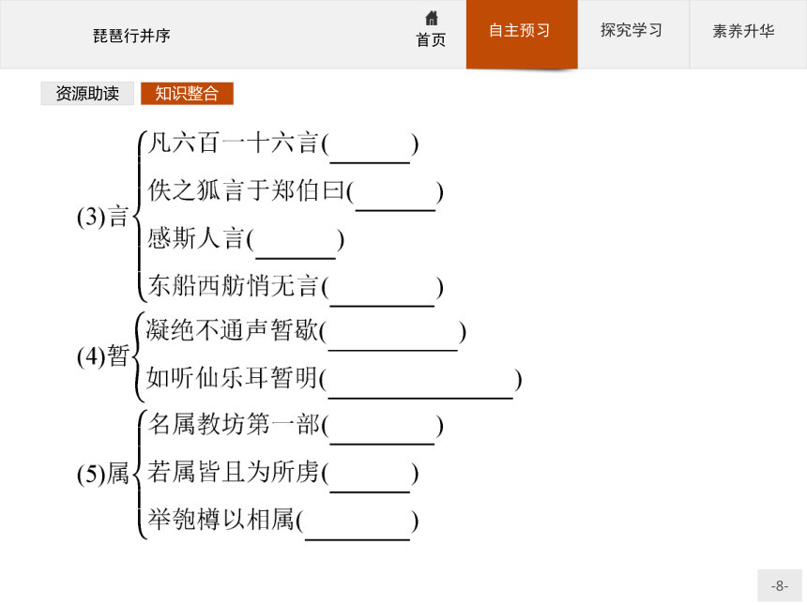Click the (3)言 group heading

[102, 217]
